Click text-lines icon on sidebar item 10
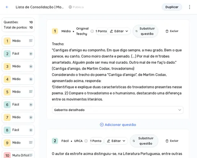This screenshot has width=197, height=158. tap(31, 155)
